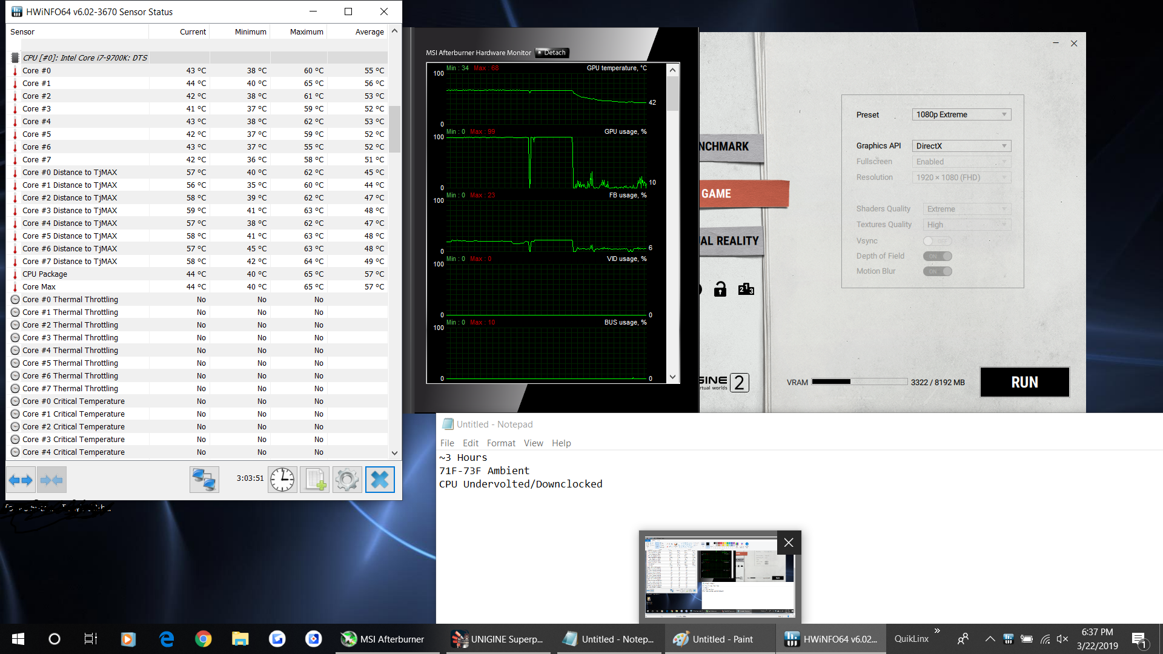This screenshot has width=1163, height=654.
Task: Reset the HWiNFO clock timer
Action: pyautogui.click(x=282, y=480)
